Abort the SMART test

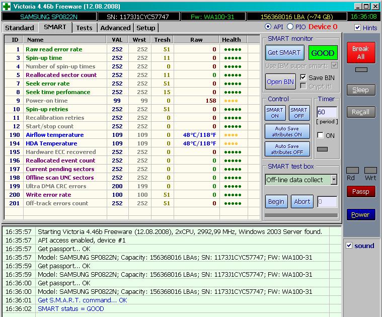click(x=302, y=202)
